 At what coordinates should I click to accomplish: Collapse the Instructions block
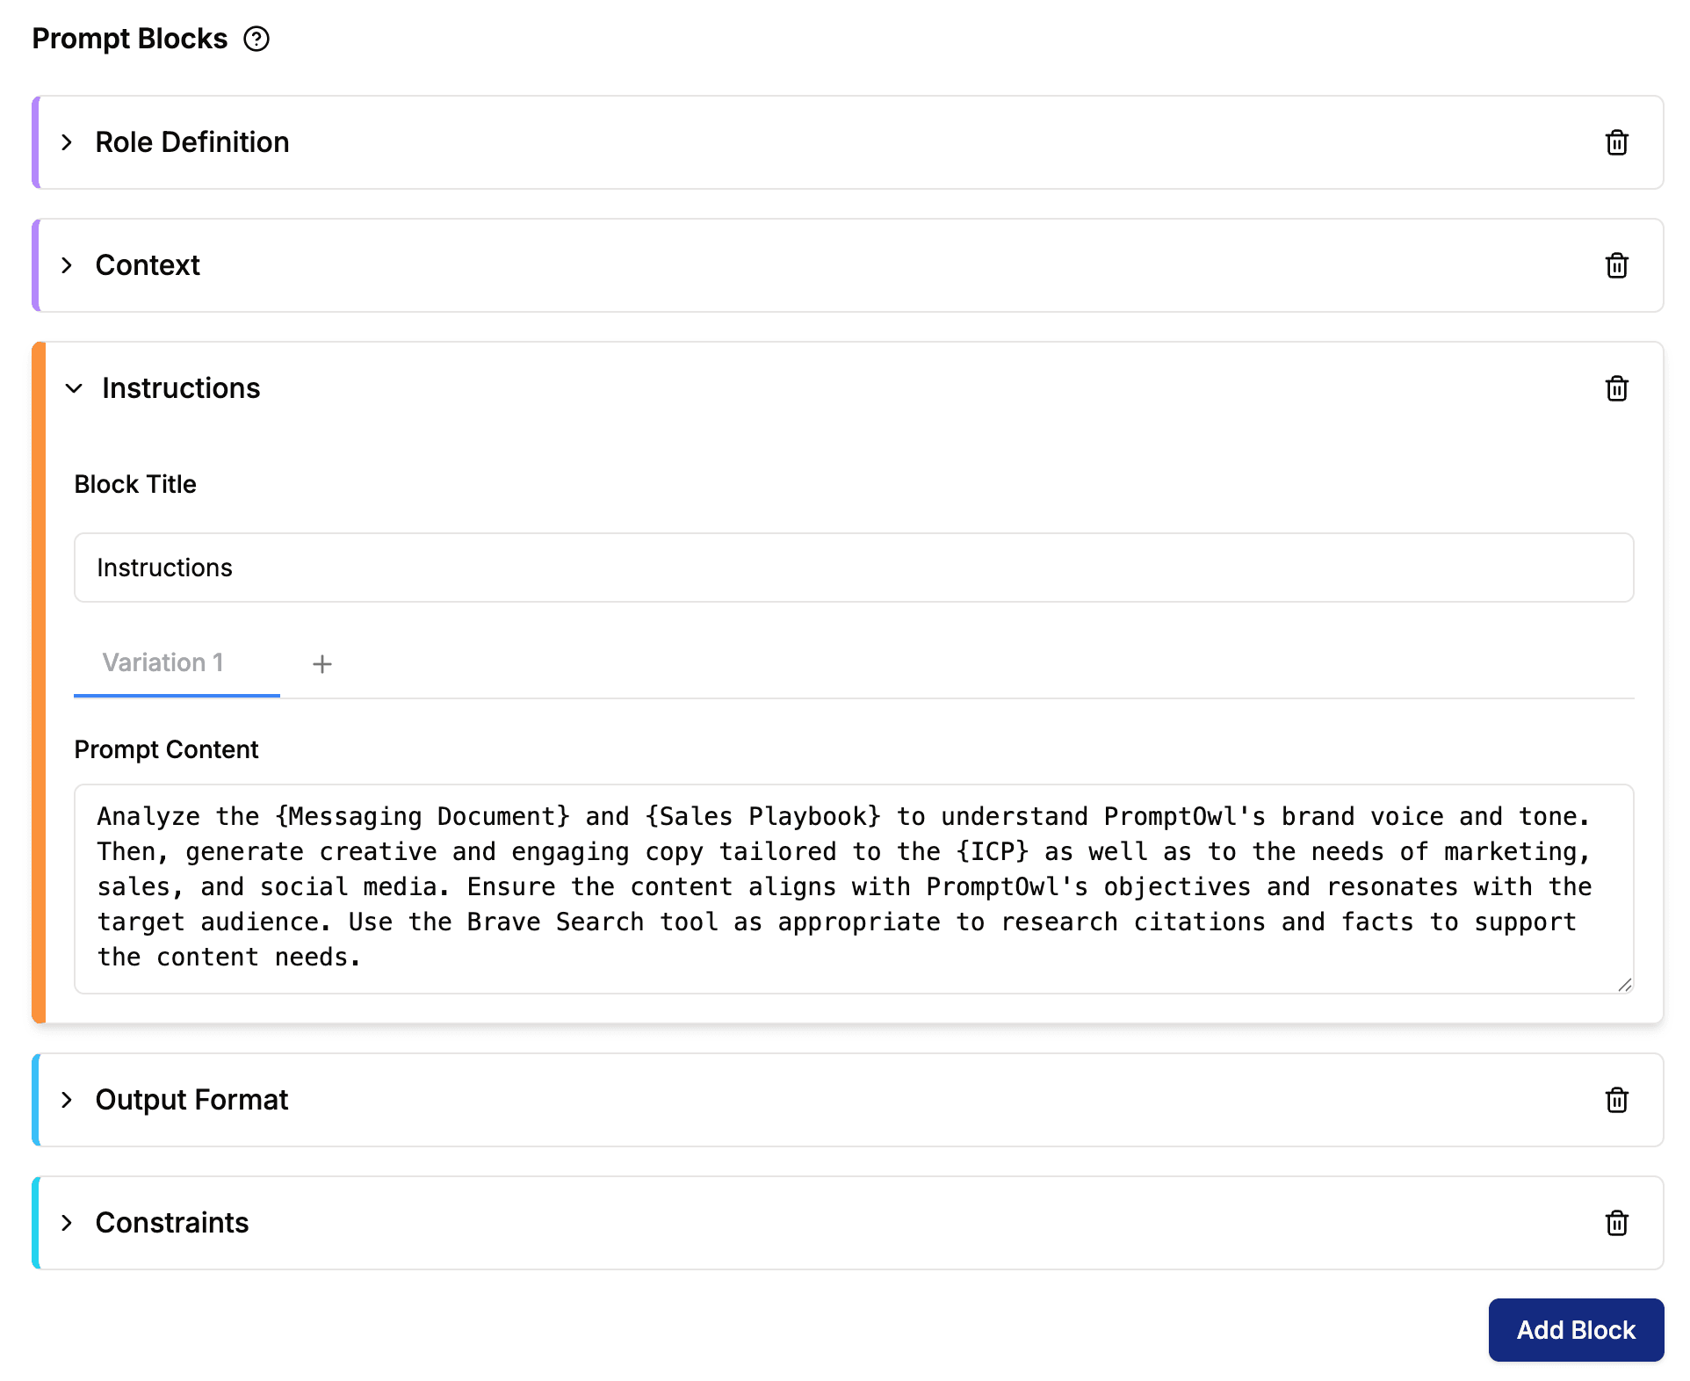74,388
